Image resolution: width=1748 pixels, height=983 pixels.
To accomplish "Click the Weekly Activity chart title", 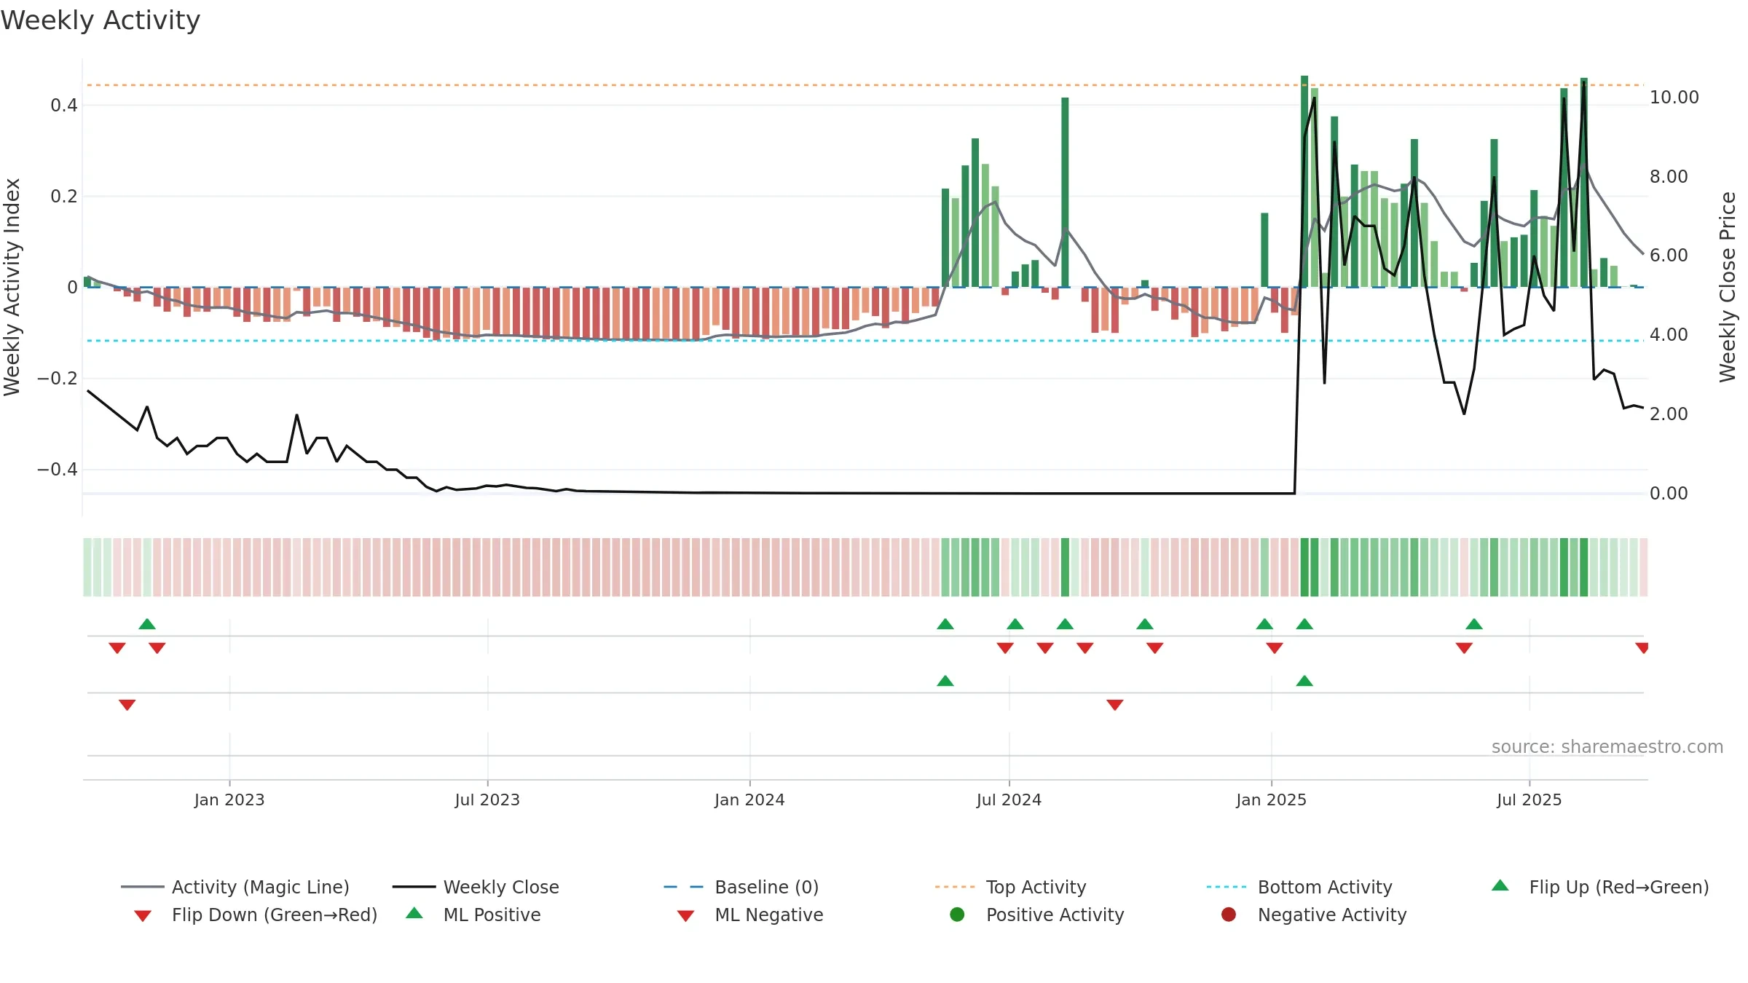I will coord(101,20).
